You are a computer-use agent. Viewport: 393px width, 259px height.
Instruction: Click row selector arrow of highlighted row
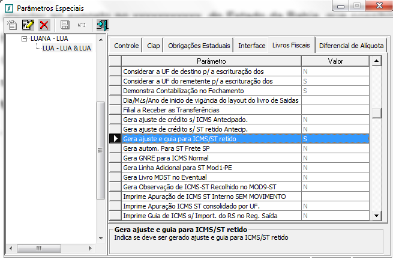click(115, 139)
